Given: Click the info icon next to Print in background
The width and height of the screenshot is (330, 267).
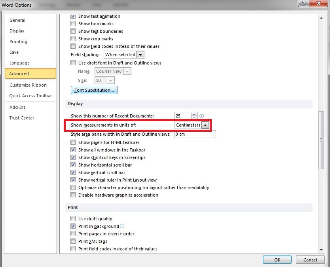Looking at the screenshot, I should tap(122, 226).
